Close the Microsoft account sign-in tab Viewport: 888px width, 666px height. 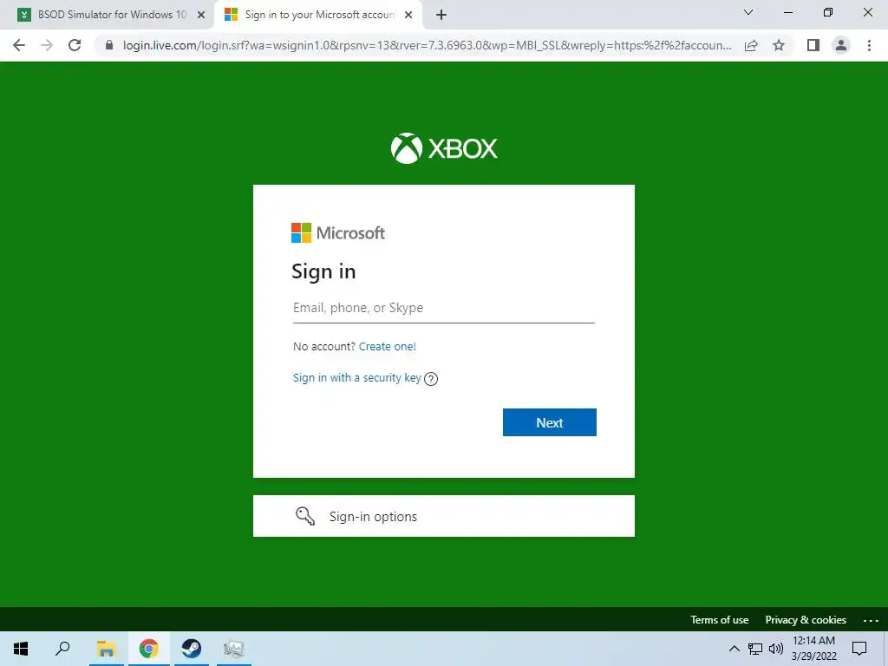coord(408,15)
